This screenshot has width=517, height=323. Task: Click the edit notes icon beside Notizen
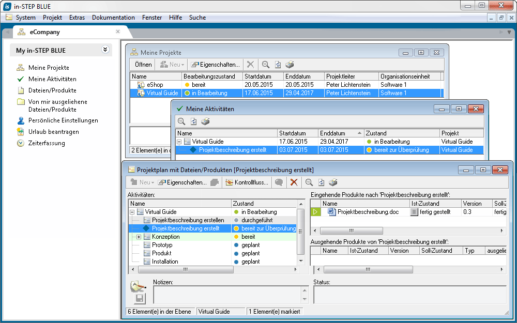pos(138,287)
